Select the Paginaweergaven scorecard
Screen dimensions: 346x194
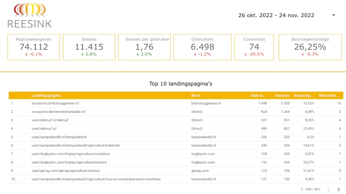click(x=31, y=47)
